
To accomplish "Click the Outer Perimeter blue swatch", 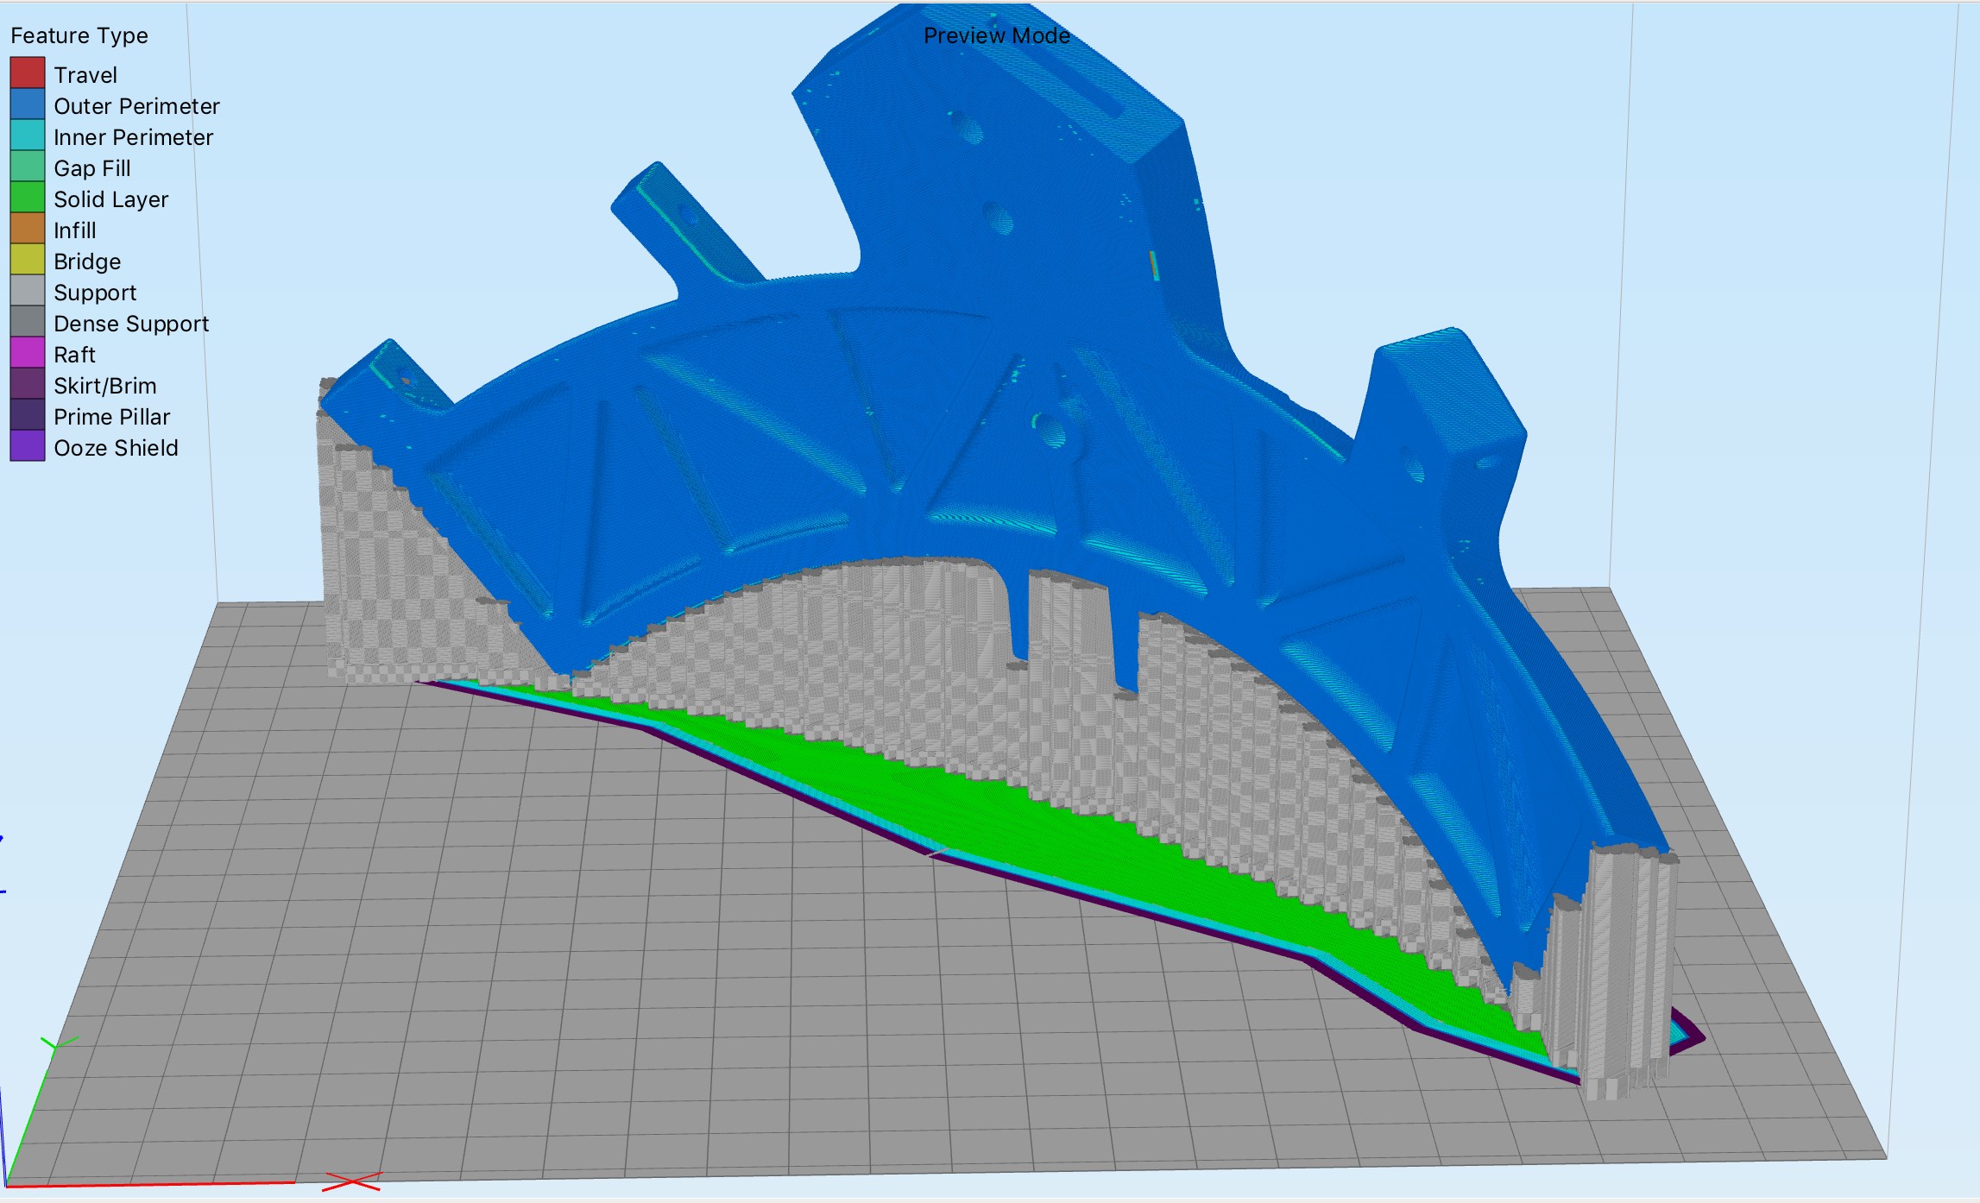I will [28, 104].
